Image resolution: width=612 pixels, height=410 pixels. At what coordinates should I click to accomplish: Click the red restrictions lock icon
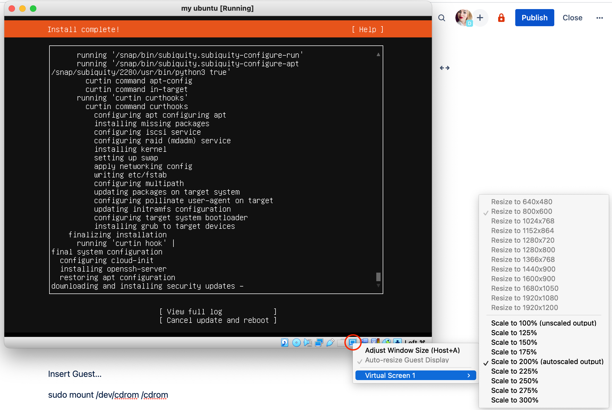point(501,18)
